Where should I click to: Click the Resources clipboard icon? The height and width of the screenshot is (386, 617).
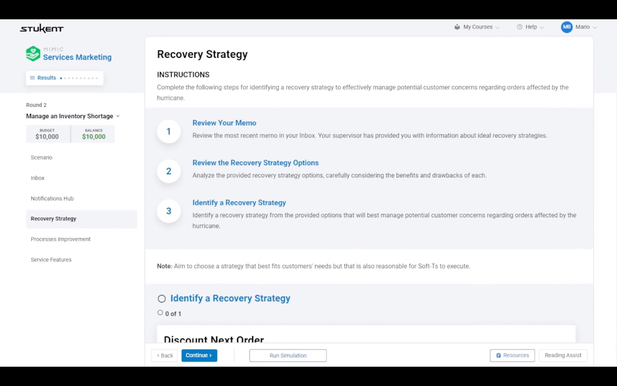[x=498, y=356]
